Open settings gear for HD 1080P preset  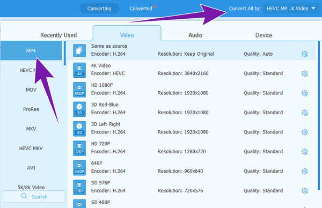(304, 93)
